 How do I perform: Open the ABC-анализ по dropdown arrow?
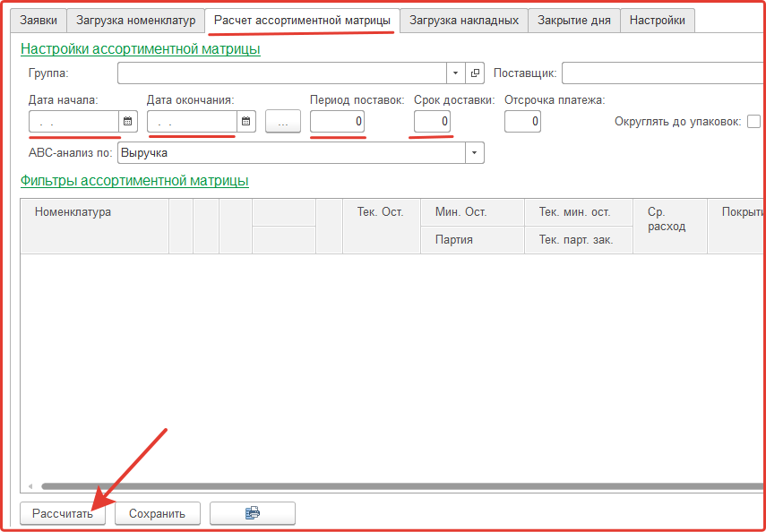(x=474, y=153)
